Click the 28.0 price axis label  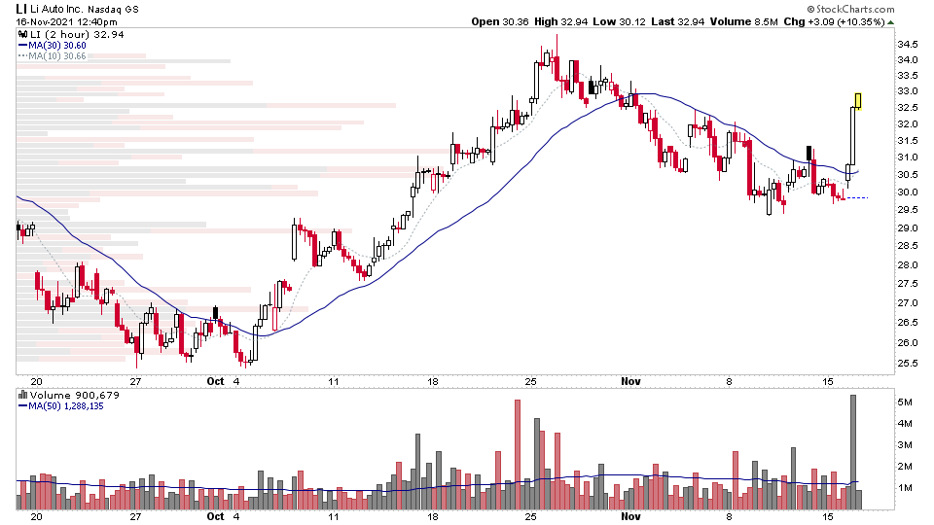point(907,264)
